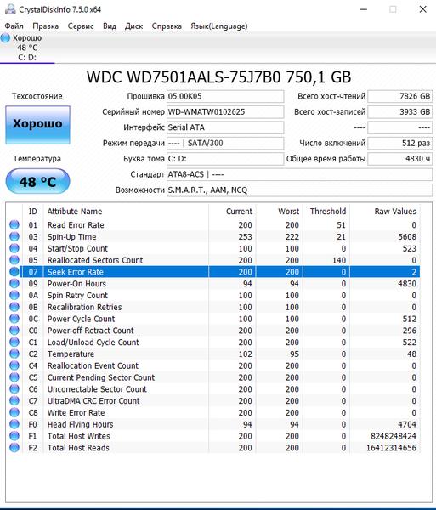Click the 48 °C temperature button
Screen dimensions: 436x510
(37, 181)
